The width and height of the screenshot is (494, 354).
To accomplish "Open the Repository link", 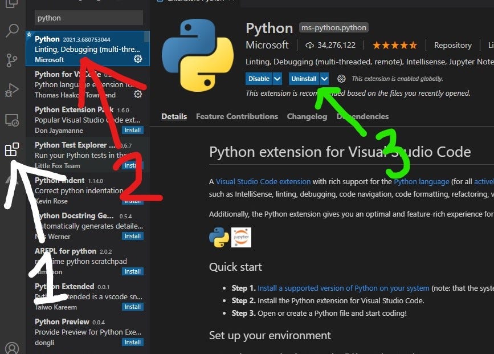I will tap(452, 45).
